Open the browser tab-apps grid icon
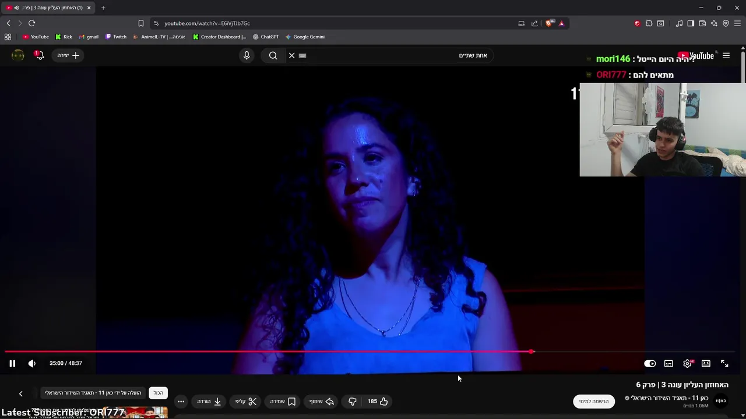Screen dimensions: 746x419 coord(8,37)
